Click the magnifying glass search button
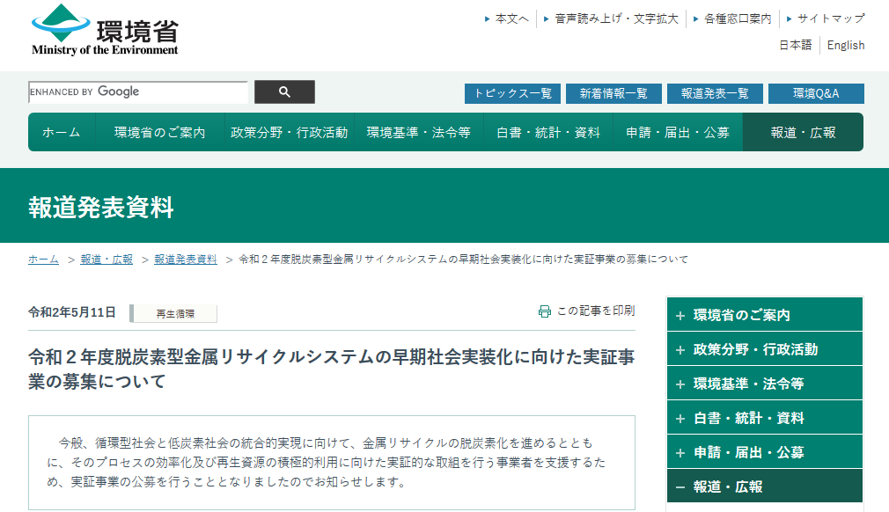 (284, 92)
